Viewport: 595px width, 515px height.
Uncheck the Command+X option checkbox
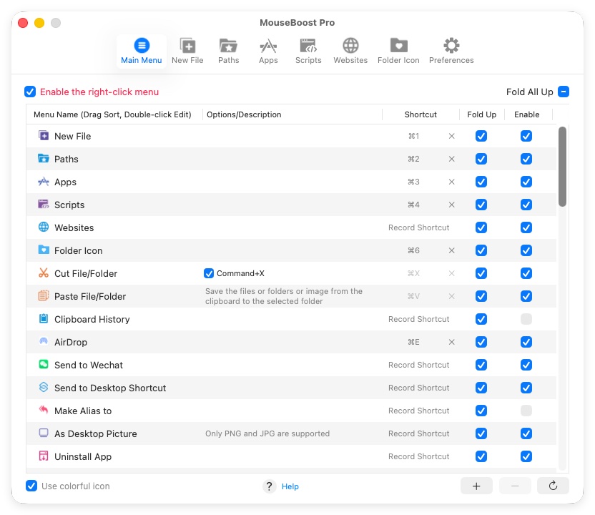pyautogui.click(x=209, y=273)
